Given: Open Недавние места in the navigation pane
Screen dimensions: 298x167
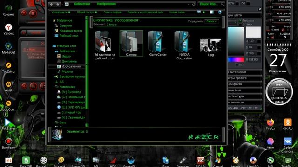Looking at the screenshot, I should (x=71, y=31).
